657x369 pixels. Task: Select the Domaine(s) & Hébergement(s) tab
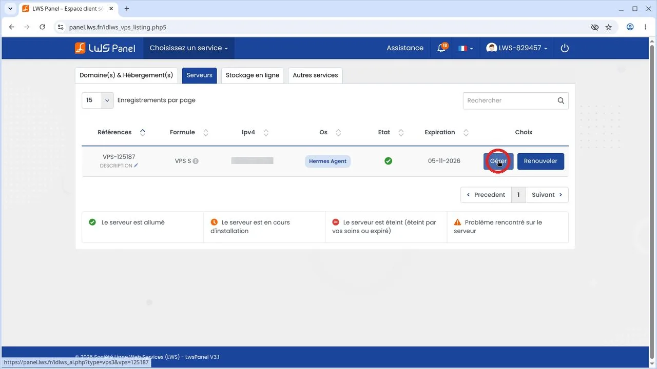126,75
